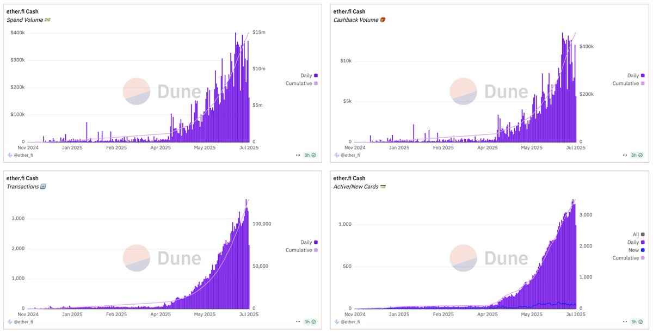The width and height of the screenshot is (653, 333).
Task: Open @ether_fi avatar icon in Cashback Volume panel
Action: click(336, 155)
